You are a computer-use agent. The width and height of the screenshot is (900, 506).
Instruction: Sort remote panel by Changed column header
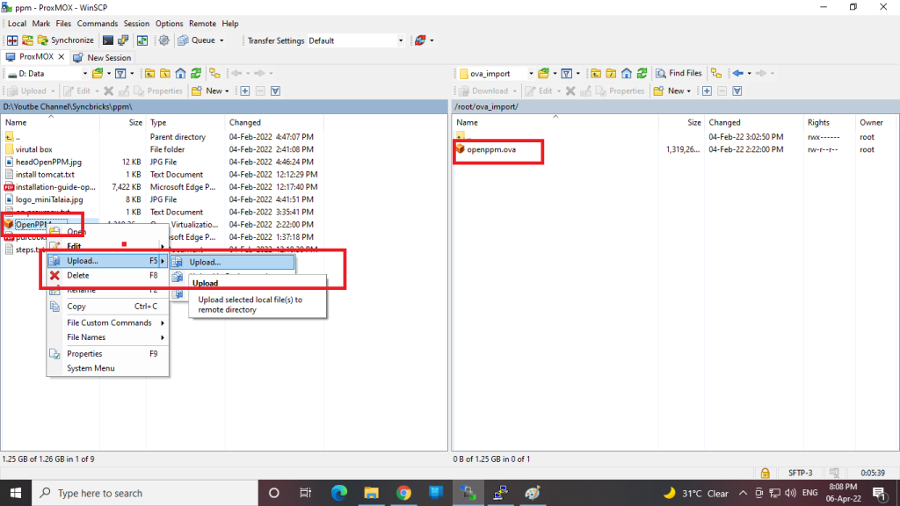[x=724, y=122]
